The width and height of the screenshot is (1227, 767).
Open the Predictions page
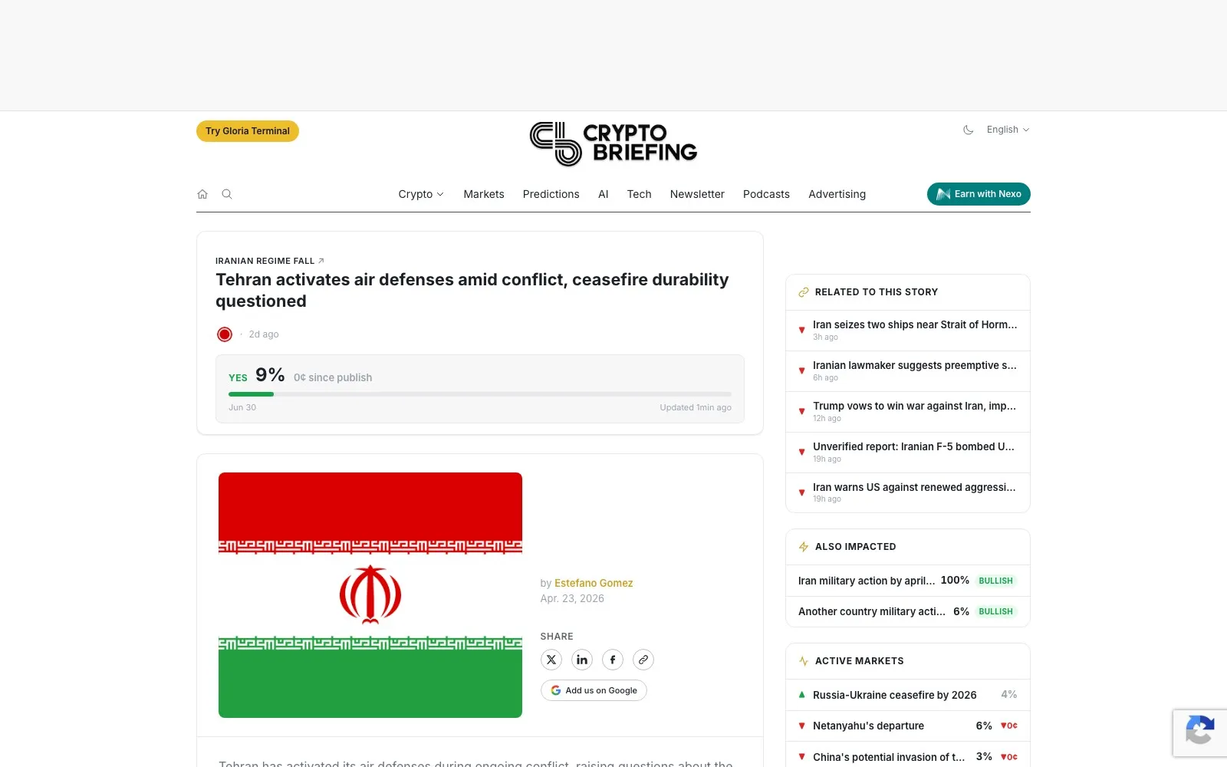pyautogui.click(x=551, y=194)
